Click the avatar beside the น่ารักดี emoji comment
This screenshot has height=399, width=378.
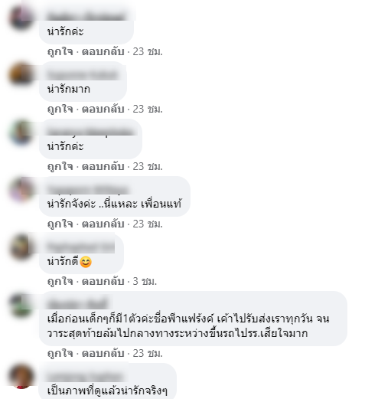21,247
